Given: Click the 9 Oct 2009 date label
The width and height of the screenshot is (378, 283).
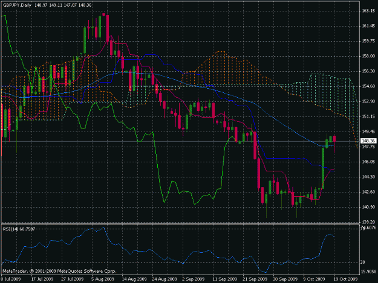Looking at the screenshot, I should 314,279.
